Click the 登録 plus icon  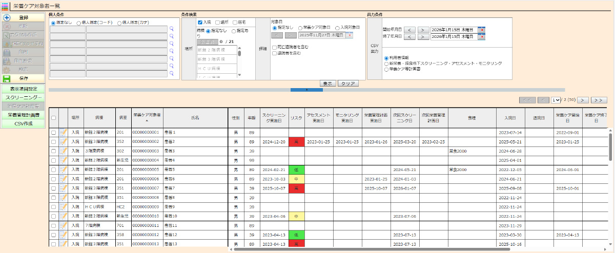click(x=7, y=17)
